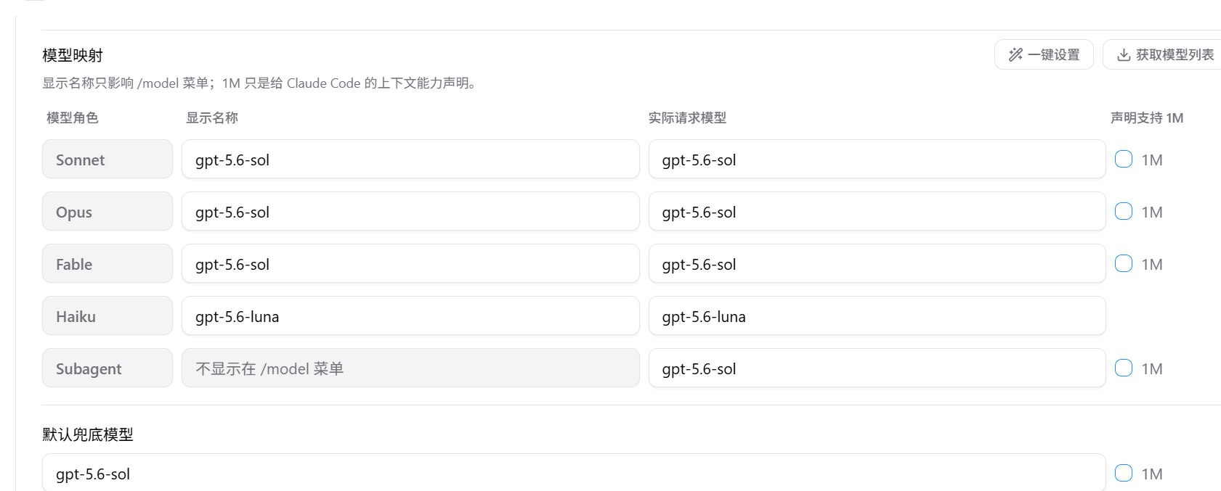This screenshot has height=491, width=1221.
Task: Click the magic wand one-key setup icon
Action: point(1015,54)
